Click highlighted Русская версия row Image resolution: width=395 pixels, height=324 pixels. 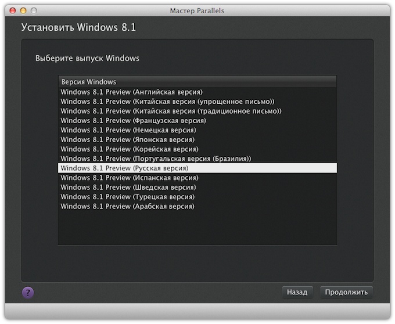(198, 168)
